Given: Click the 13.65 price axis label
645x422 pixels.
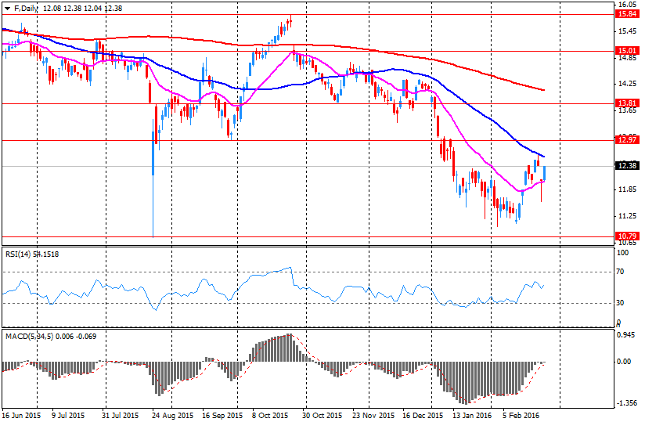Looking at the screenshot, I should point(627,110).
